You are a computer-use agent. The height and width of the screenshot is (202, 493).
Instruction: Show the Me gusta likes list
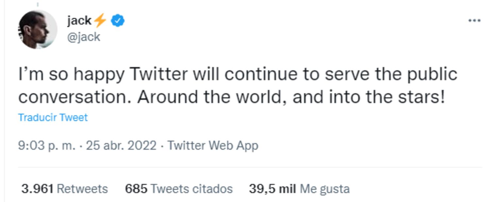coord(324,189)
